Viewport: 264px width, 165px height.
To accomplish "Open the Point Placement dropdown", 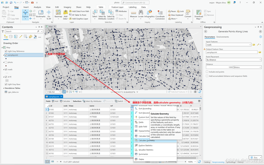I will [234, 60].
